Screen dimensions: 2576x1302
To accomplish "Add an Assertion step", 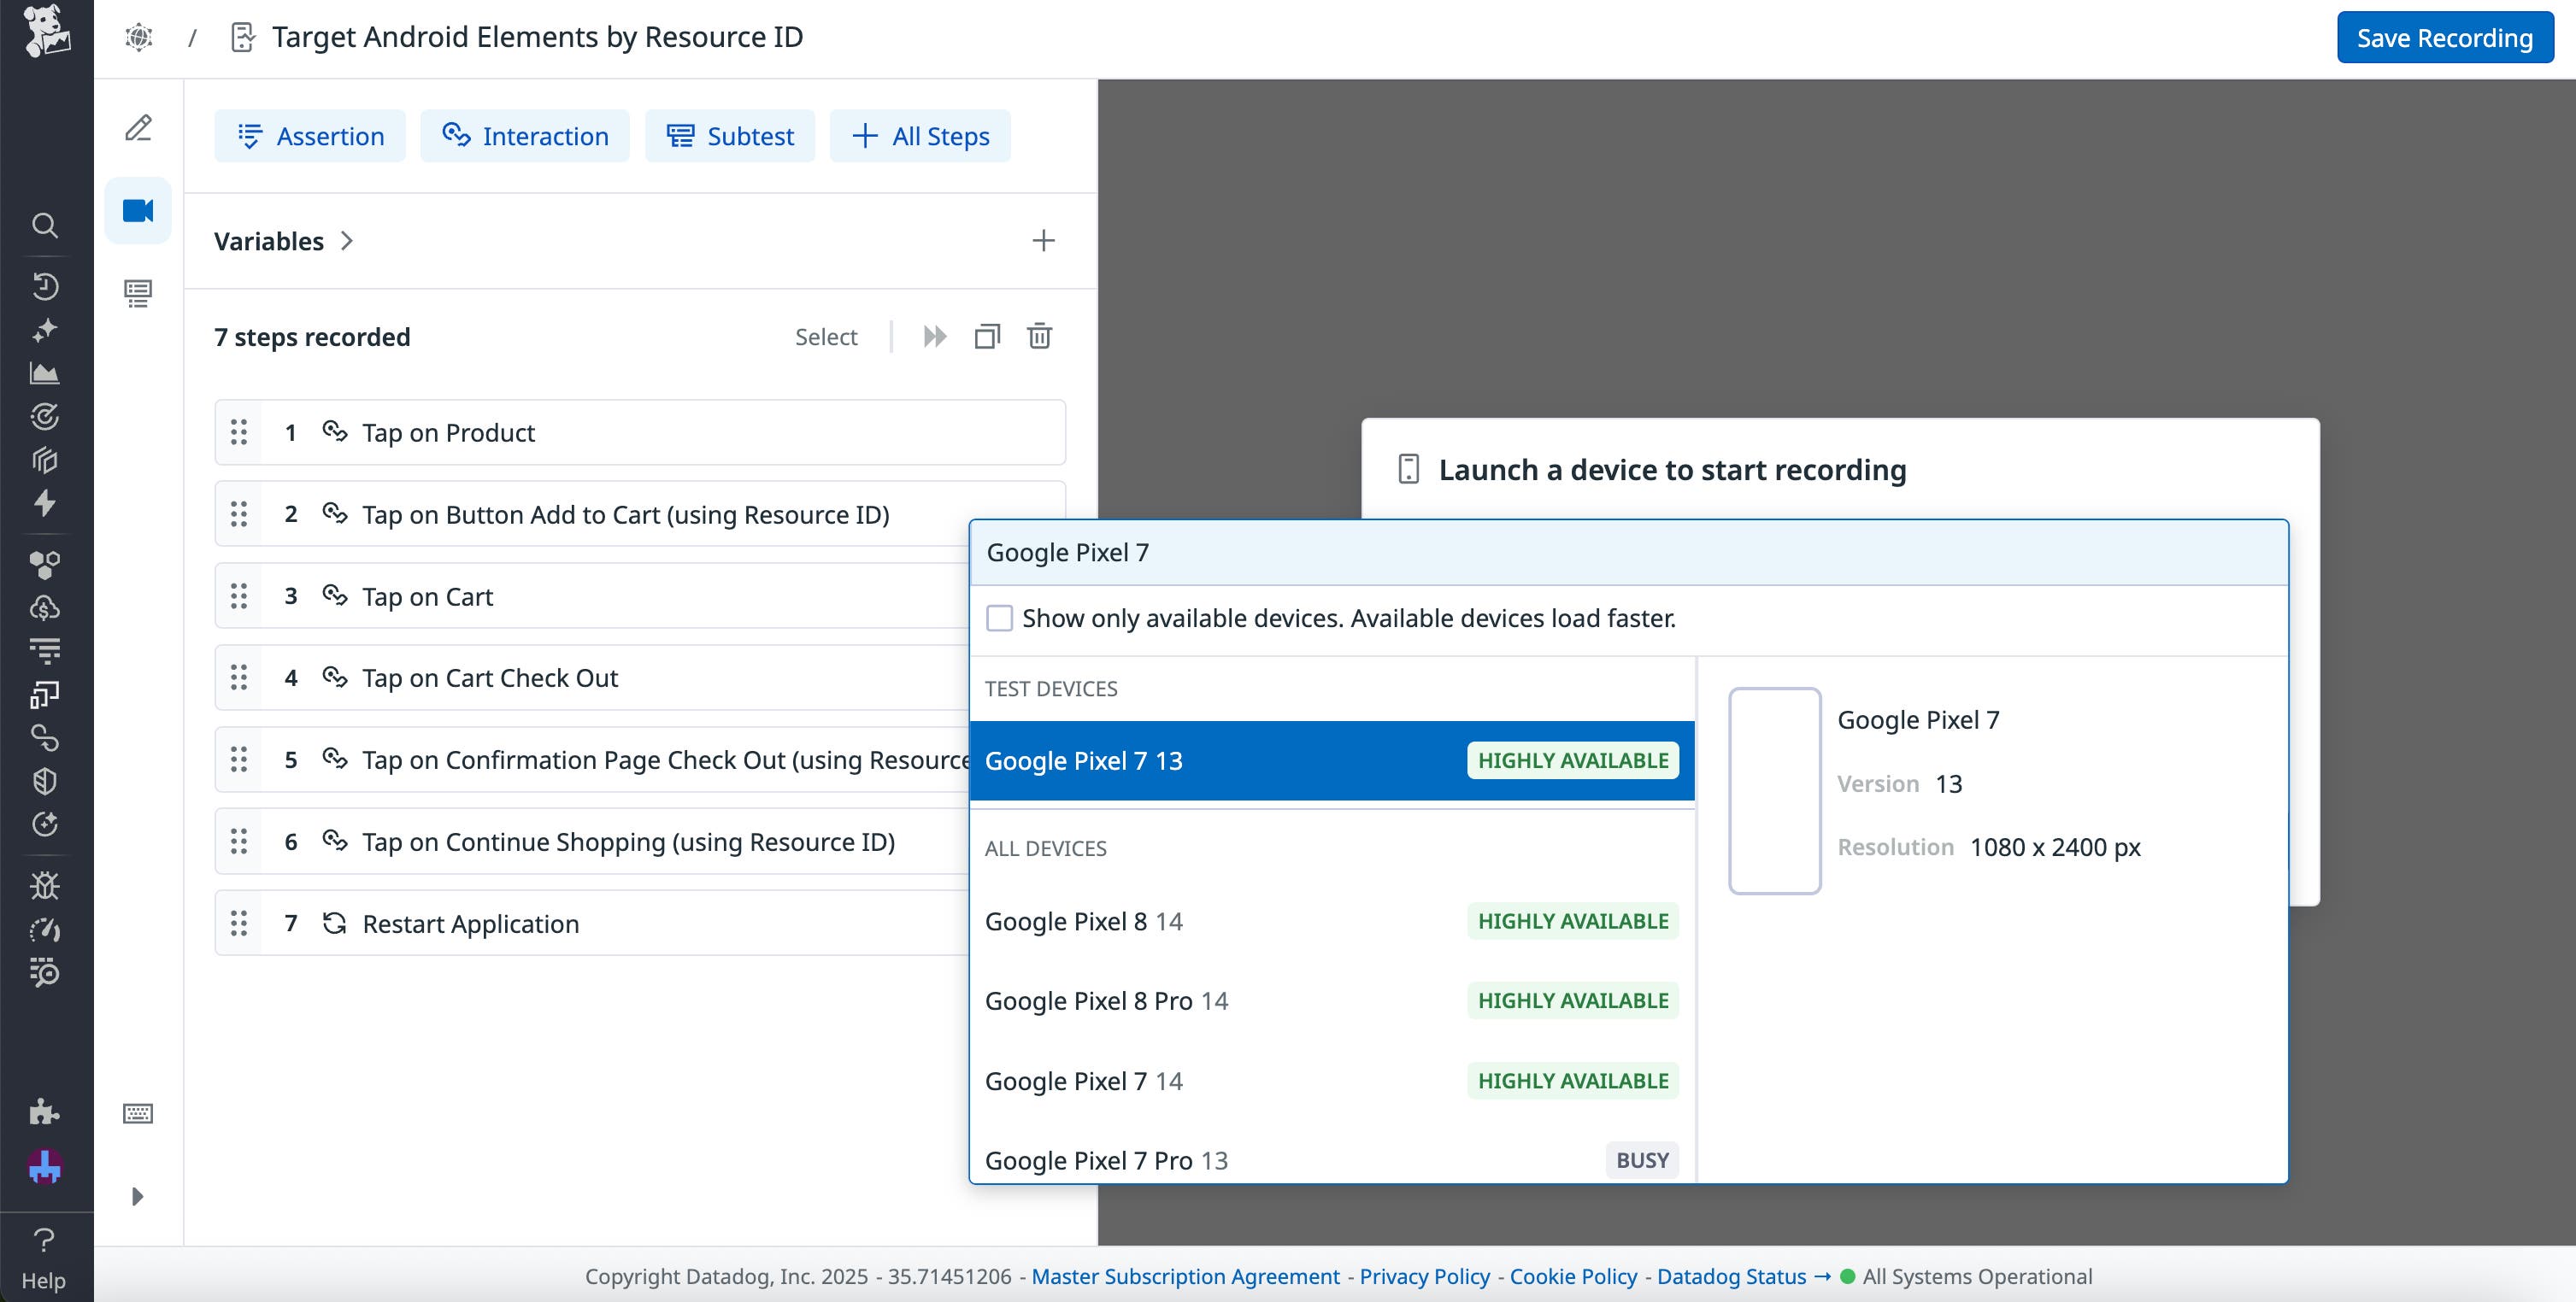I will (310, 136).
